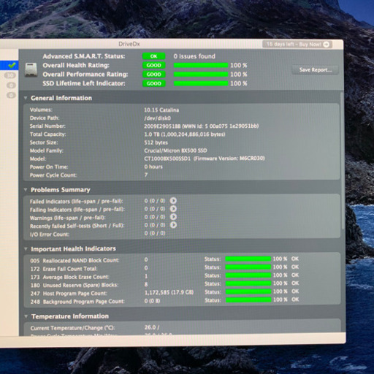
Task: Click the GOOD badge for Overall Health Rating
Action: [x=153, y=65]
